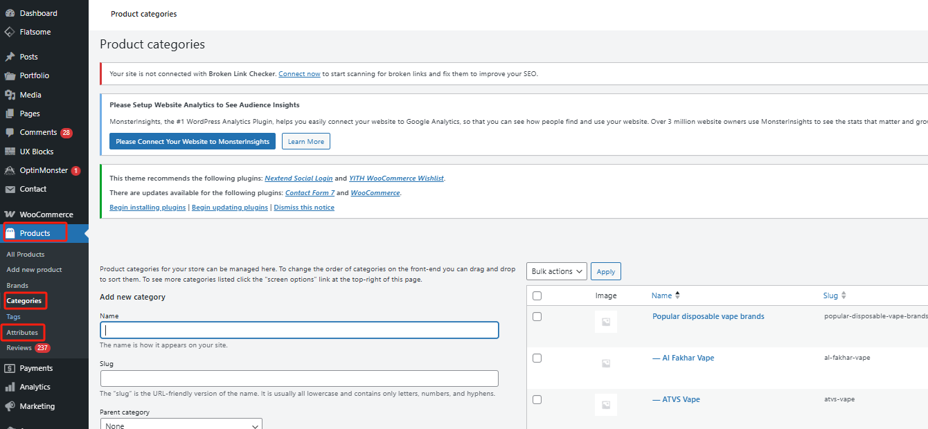Screen dimensions: 928x429
Task: Click the ATVS Vape image placeholder thumbnail
Action: click(x=605, y=405)
